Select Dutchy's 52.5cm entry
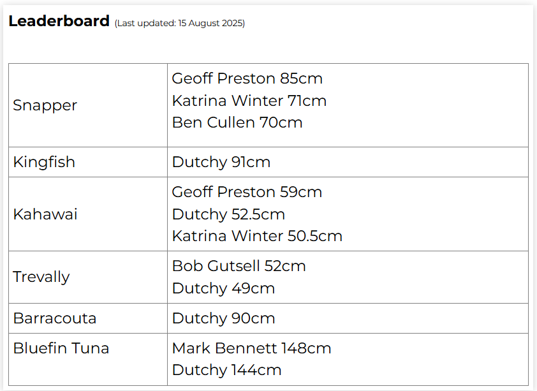 click(228, 214)
